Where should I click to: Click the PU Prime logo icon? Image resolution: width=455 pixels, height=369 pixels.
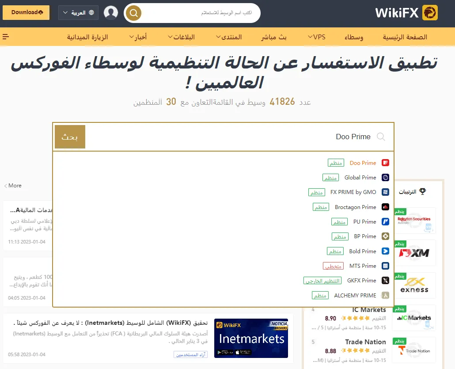(x=385, y=221)
